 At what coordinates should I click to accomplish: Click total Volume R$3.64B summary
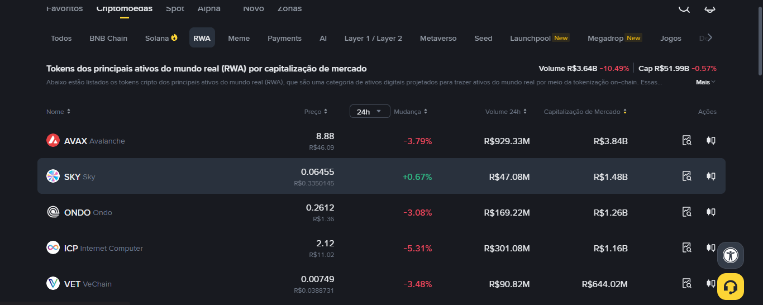584,68
